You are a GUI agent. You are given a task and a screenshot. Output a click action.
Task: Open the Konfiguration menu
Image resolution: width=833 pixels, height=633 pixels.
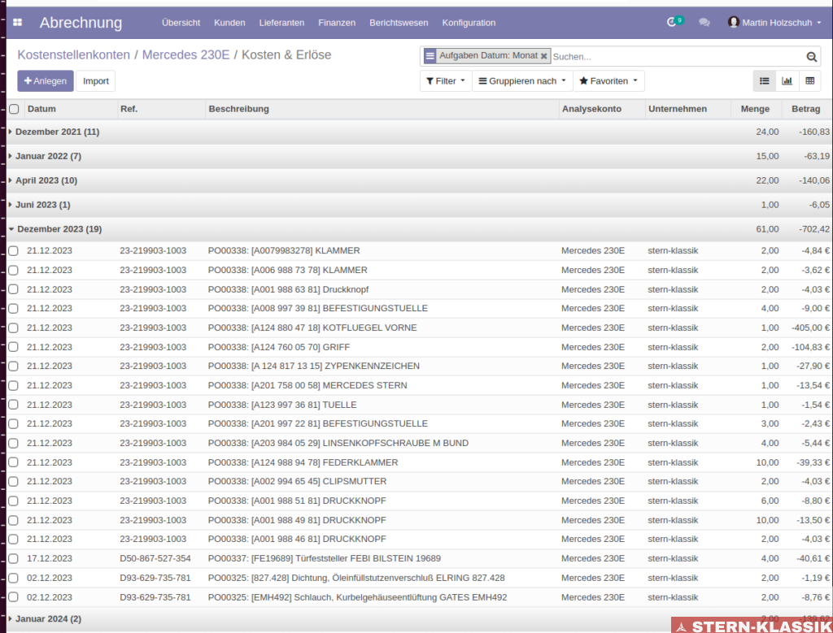[x=469, y=23]
